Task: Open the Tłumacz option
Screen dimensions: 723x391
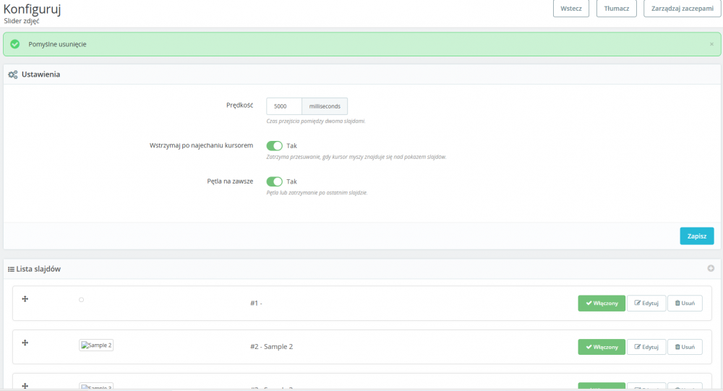Action: tap(616, 8)
